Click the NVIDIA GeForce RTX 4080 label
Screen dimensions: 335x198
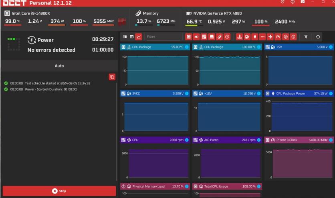click(218, 13)
